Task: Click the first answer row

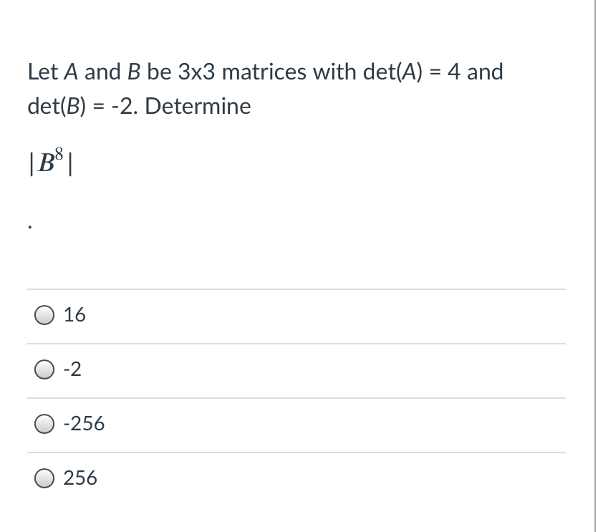Action: [x=286, y=315]
